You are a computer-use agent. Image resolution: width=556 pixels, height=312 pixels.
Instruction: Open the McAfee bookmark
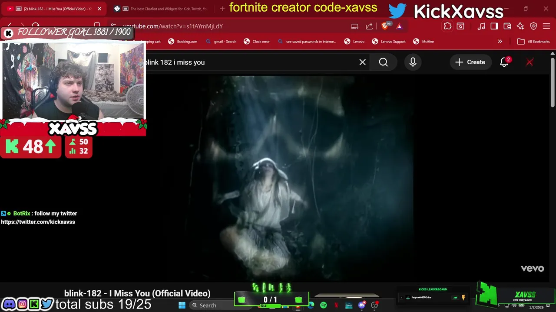pos(424,42)
